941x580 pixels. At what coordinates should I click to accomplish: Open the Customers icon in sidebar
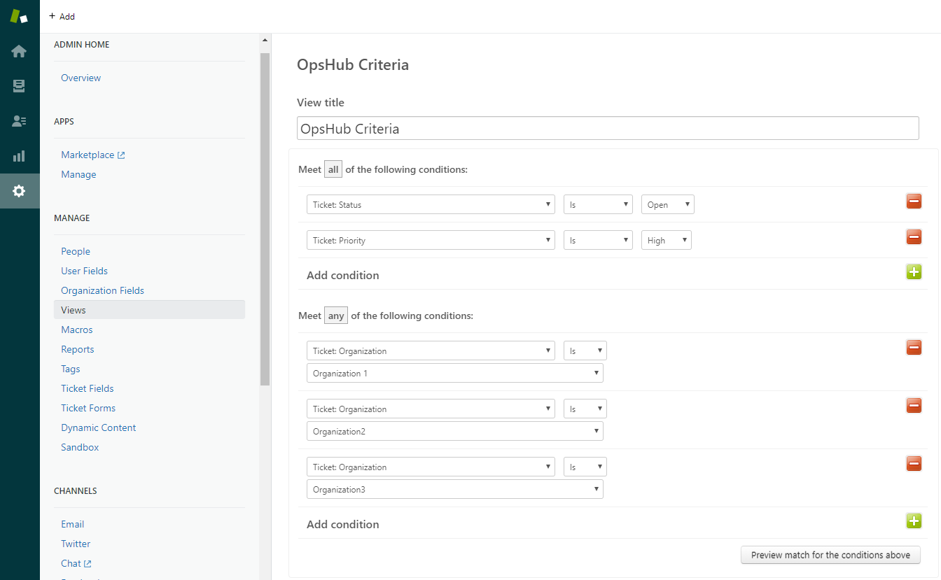pyautogui.click(x=19, y=121)
